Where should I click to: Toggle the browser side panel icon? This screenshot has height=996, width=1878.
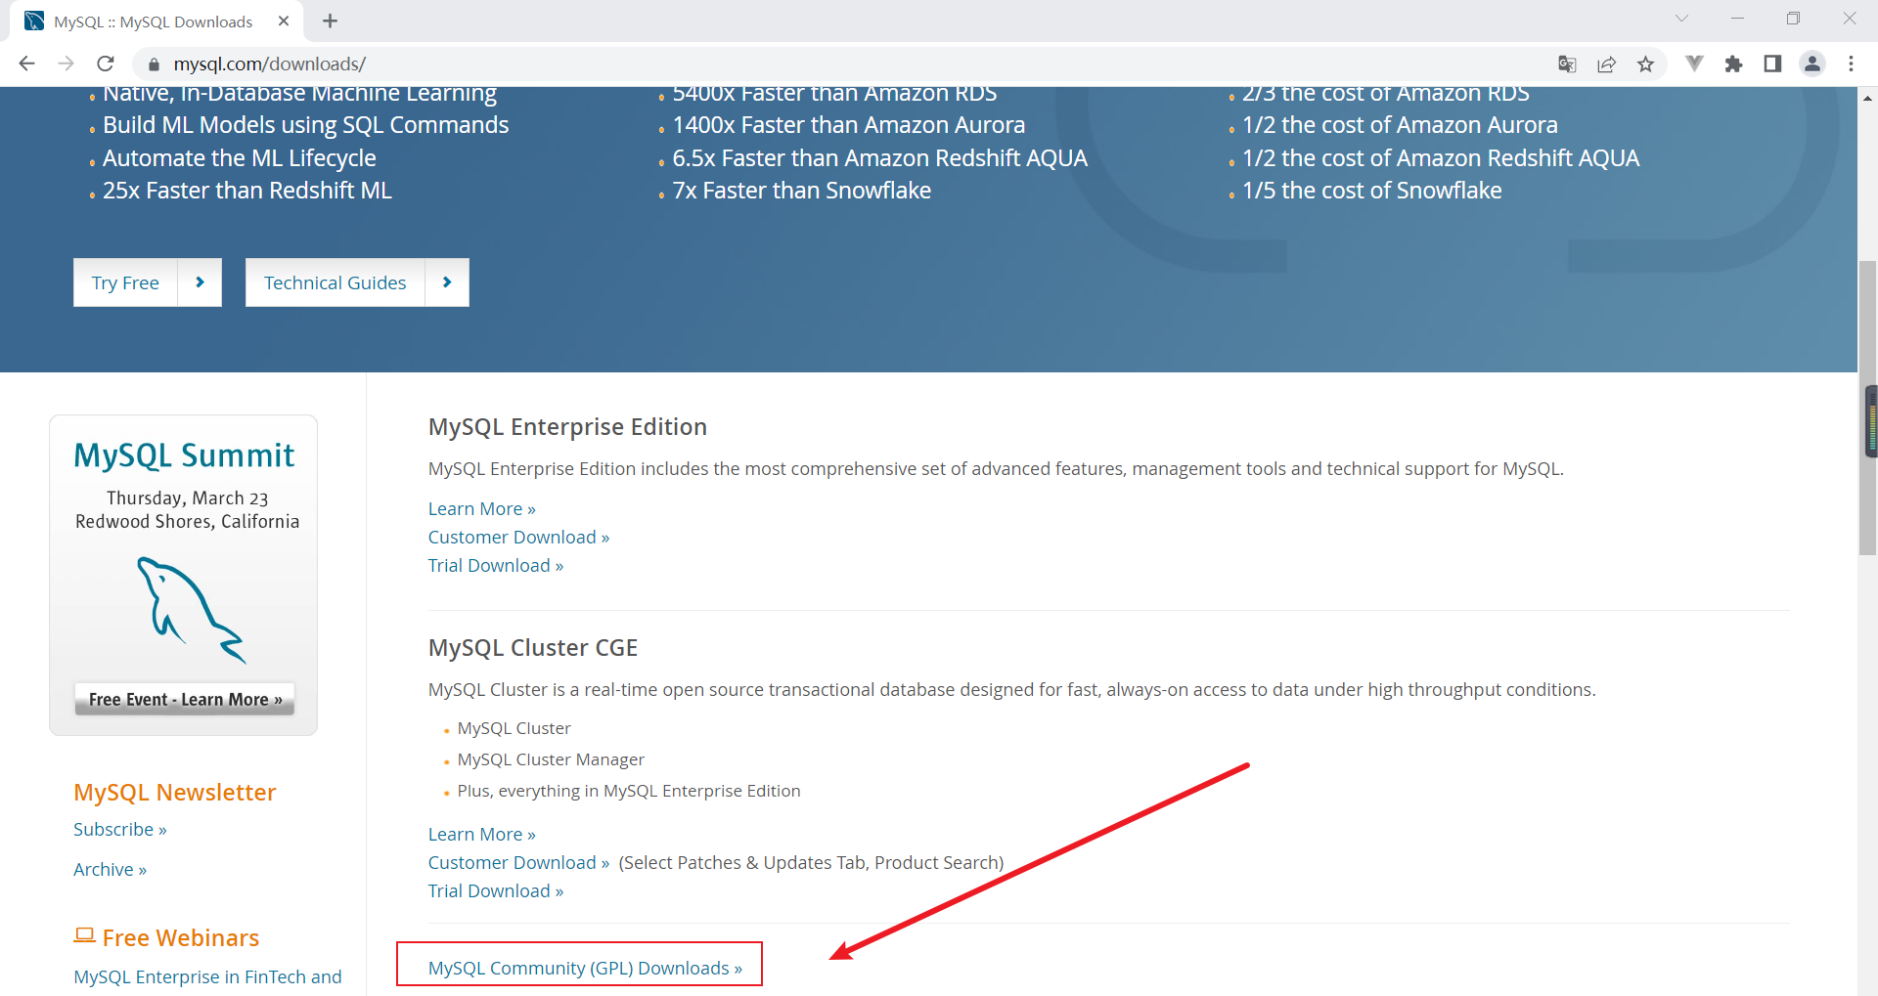pyautogui.click(x=1772, y=64)
